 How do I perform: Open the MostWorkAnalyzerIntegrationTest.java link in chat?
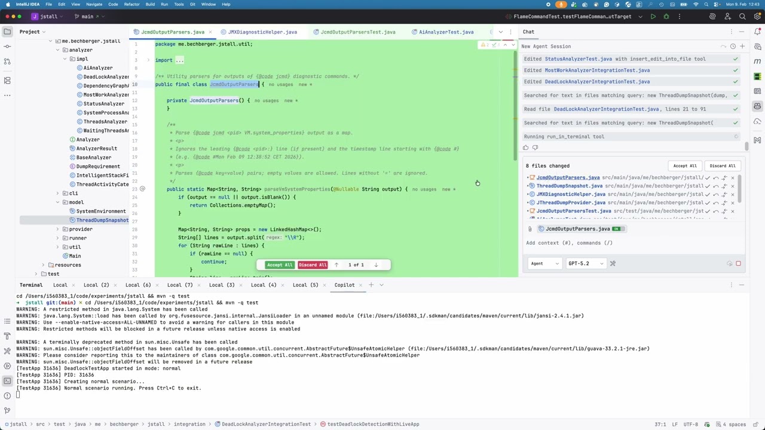pyautogui.click(x=597, y=70)
